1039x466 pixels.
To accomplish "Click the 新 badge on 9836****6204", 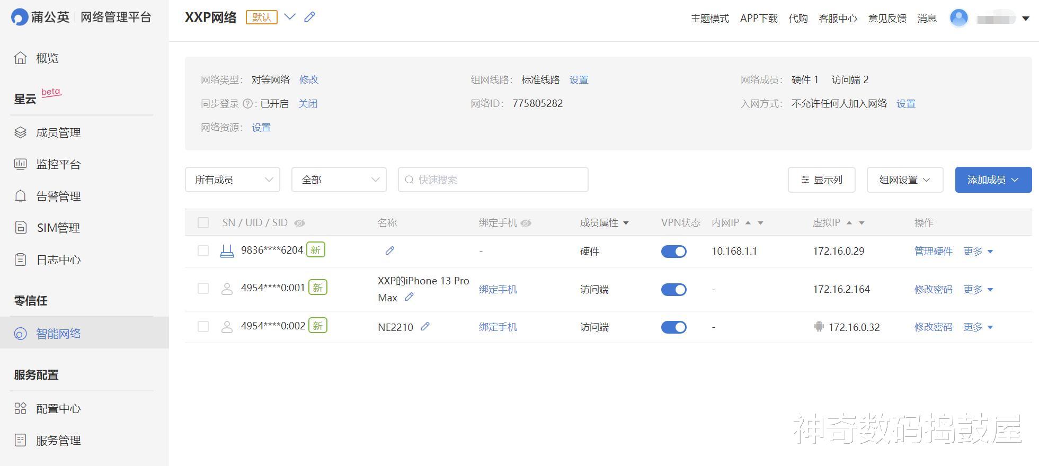I will point(316,249).
